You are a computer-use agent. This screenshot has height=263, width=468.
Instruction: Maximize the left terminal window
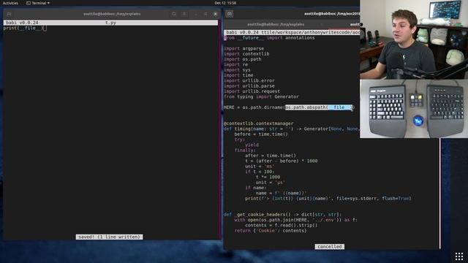tap(205, 14)
